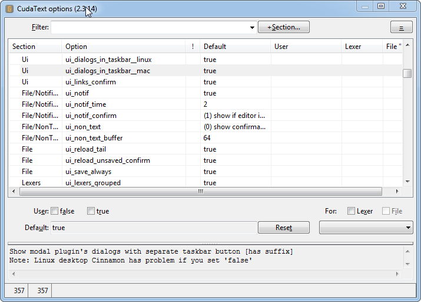Click the Reset button
This screenshot has height=302, width=421.
click(284, 228)
